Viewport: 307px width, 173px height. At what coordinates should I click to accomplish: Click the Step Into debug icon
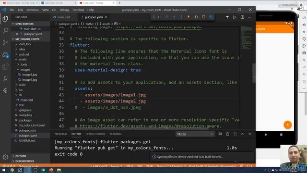pyautogui.click(x=174, y=17)
